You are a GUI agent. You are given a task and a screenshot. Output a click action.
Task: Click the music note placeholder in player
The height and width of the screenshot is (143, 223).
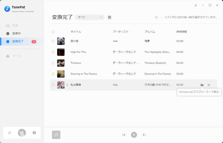[x=56, y=135]
